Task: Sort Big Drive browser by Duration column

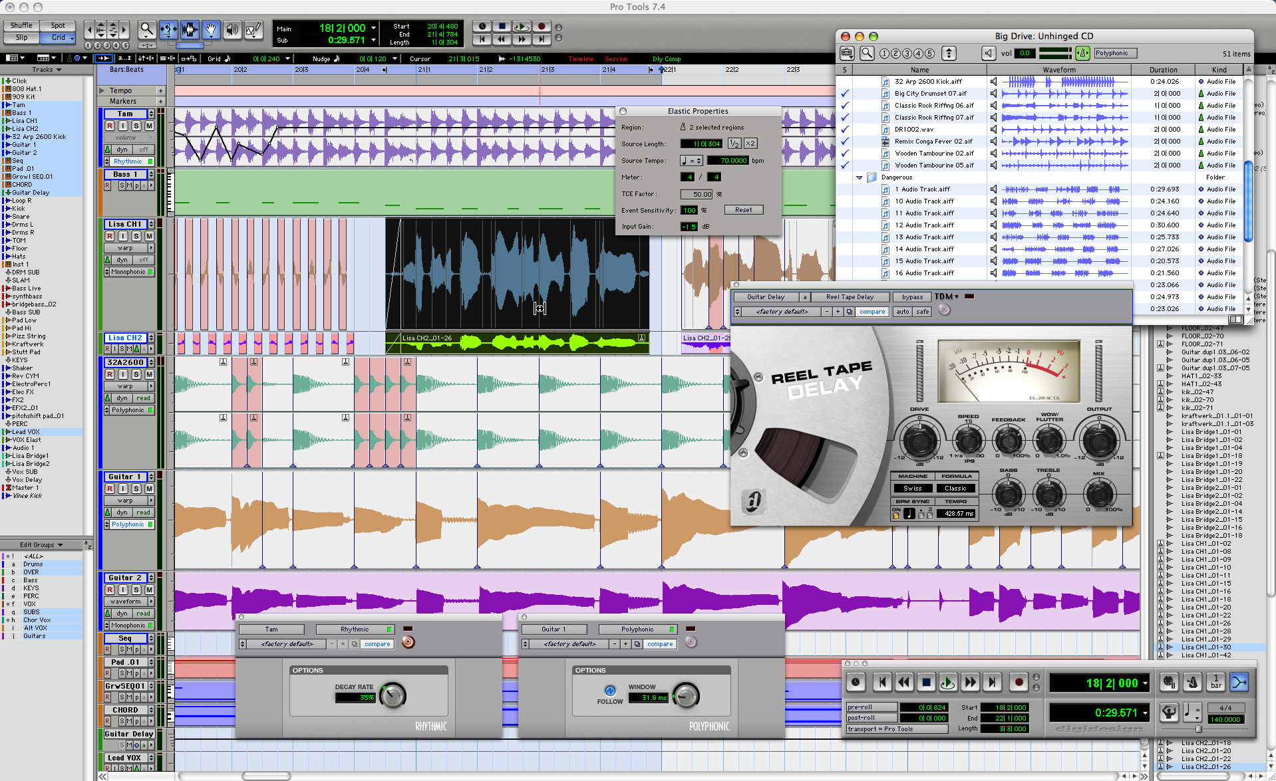Action: (x=1163, y=70)
